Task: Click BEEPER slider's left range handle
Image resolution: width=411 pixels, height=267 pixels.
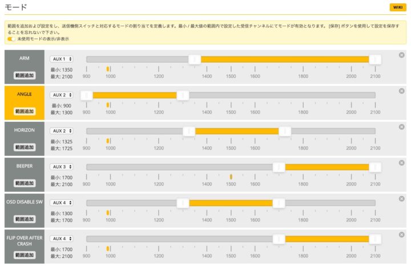Action: (279, 167)
